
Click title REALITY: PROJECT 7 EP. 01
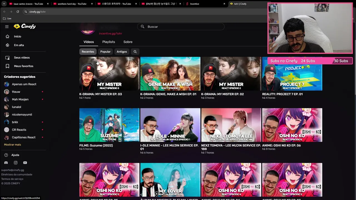pos(282,94)
